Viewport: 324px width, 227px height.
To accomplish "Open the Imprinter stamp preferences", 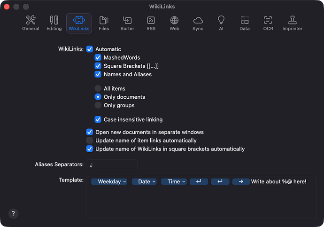I will tap(293, 23).
